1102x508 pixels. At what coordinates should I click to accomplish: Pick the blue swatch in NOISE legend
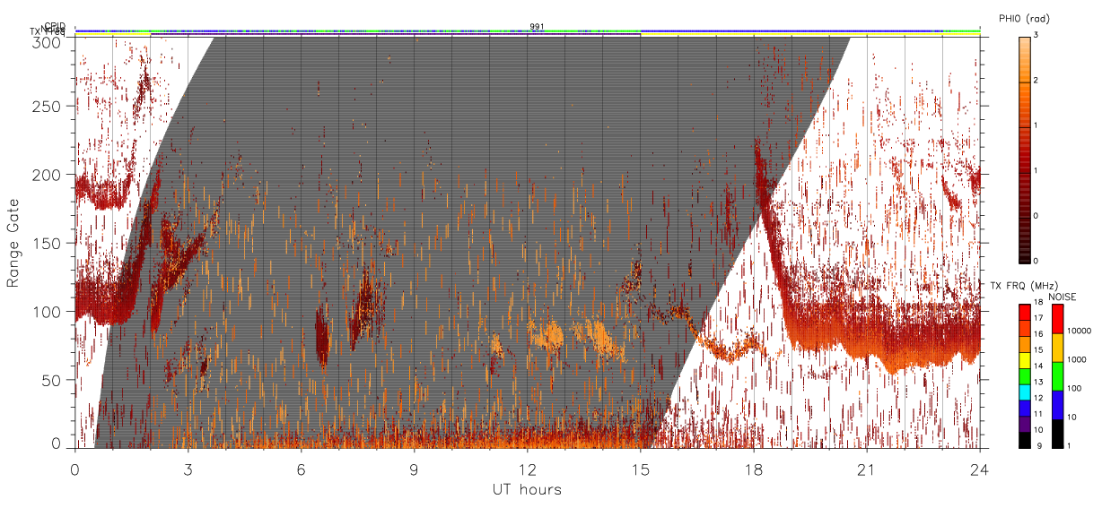(1057, 405)
